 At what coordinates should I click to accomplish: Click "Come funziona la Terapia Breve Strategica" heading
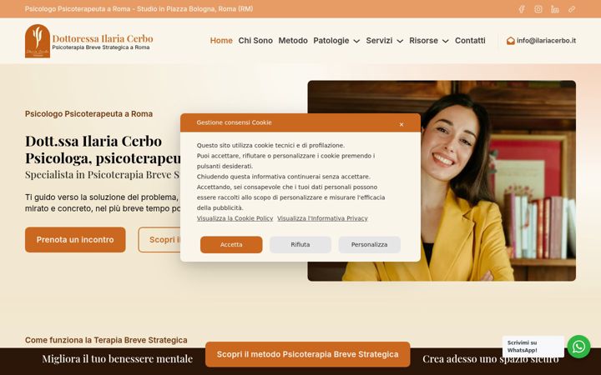(106, 340)
